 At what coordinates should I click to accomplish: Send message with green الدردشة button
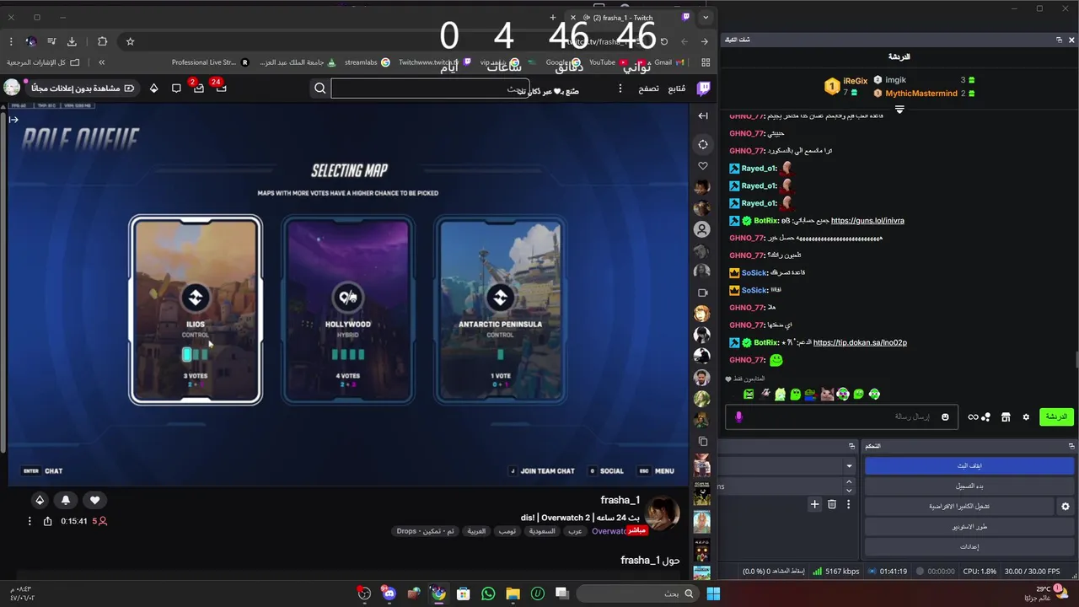coord(1056,416)
